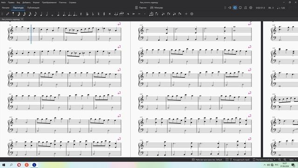Image resolution: width=298 pixels, height=168 pixels.
Task: Add a slur
Action: point(122,14)
